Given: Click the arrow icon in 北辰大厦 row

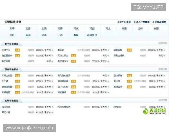Looking at the screenshot, I should click(52, 107).
